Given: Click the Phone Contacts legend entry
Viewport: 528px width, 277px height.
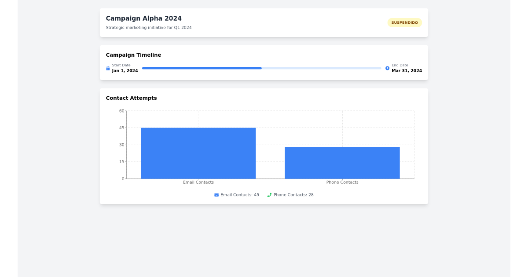Looking at the screenshot, I should tap(291, 194).
